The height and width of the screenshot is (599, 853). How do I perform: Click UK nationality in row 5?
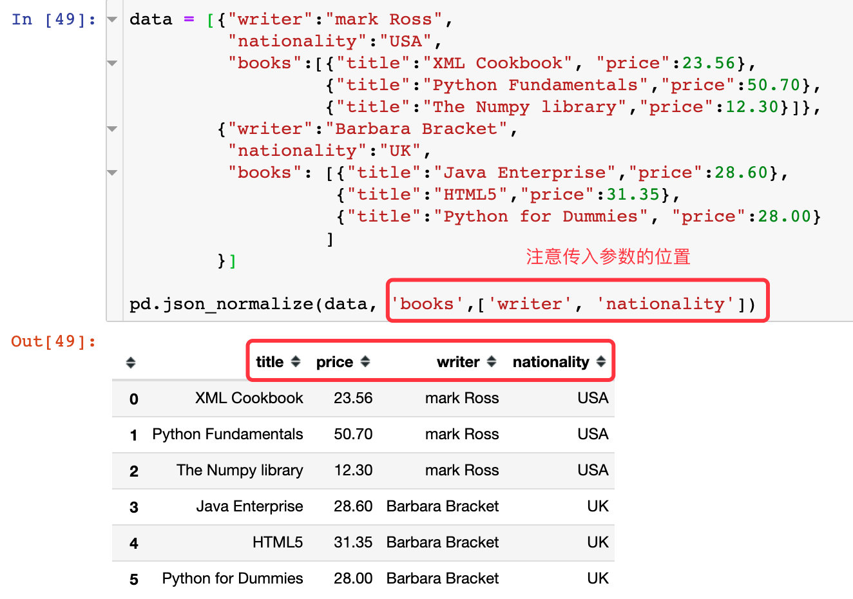tap(598, 578)
